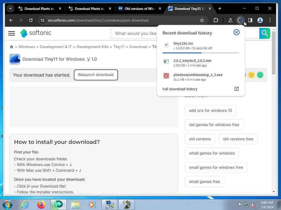Close the Download Tiny11 tab
Image resolution: width=281 pixels, height=210 pixels.
[210, 8]
